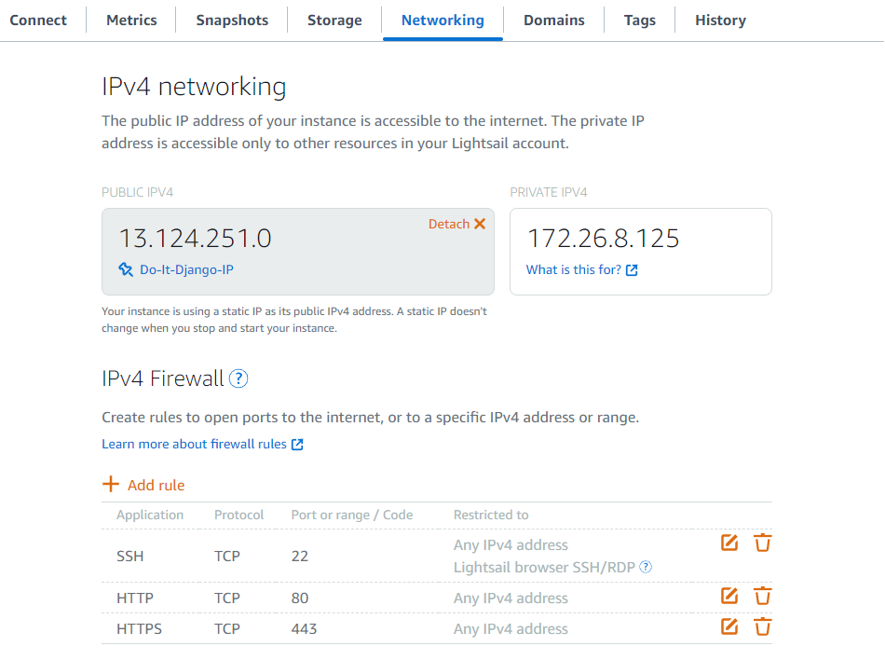Delete the HTTPS firewall rule
This screenshot has width=885, height=660.
763,626
